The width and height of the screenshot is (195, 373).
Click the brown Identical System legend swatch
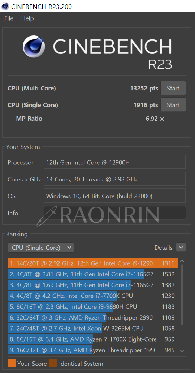(x=53, y=363)
